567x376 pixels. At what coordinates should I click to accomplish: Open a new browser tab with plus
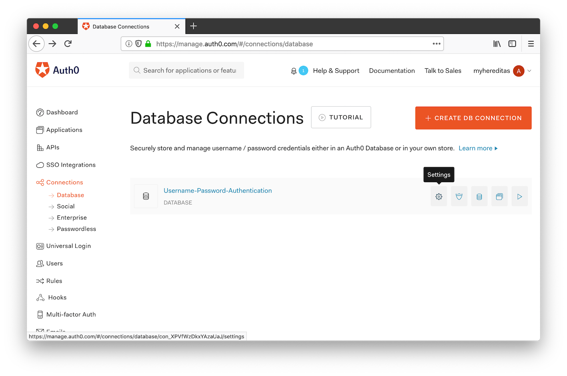[194, 26]
